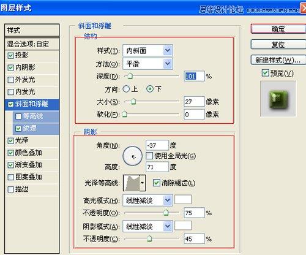Click the gloss contour curve thumbnail
The height and width of the screenshot is (255, 306).
tap(132, 183)
